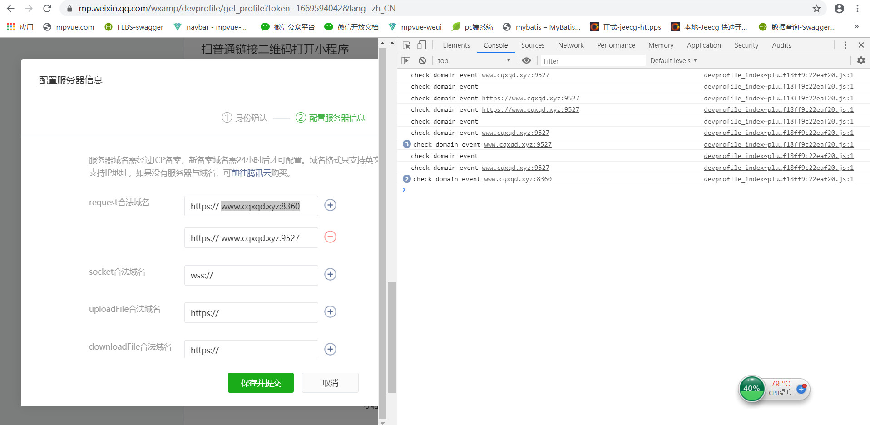Open the 微信公众平台 bookmark
The height and width of the screenshot is (425, 870).
pyautogui.click(x=288, y=27)
